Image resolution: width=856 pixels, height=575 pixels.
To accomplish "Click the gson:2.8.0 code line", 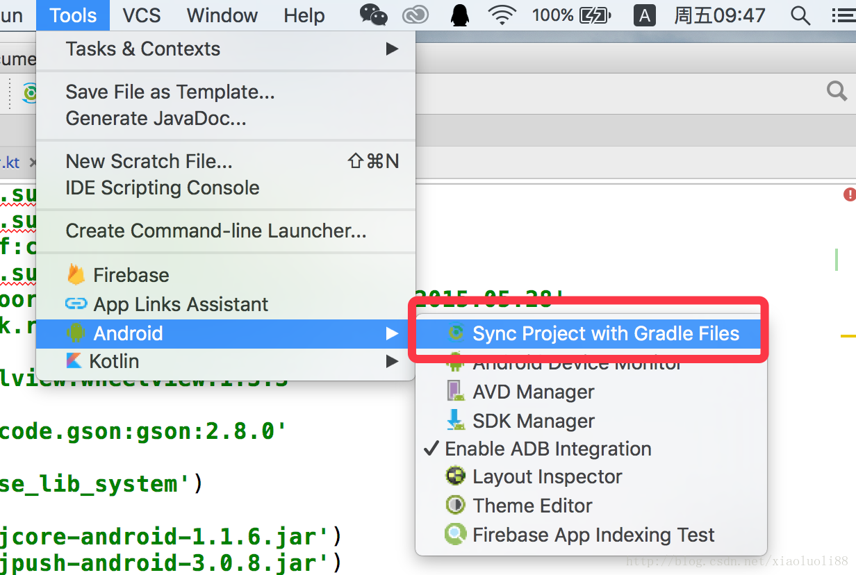I will 143,431.
